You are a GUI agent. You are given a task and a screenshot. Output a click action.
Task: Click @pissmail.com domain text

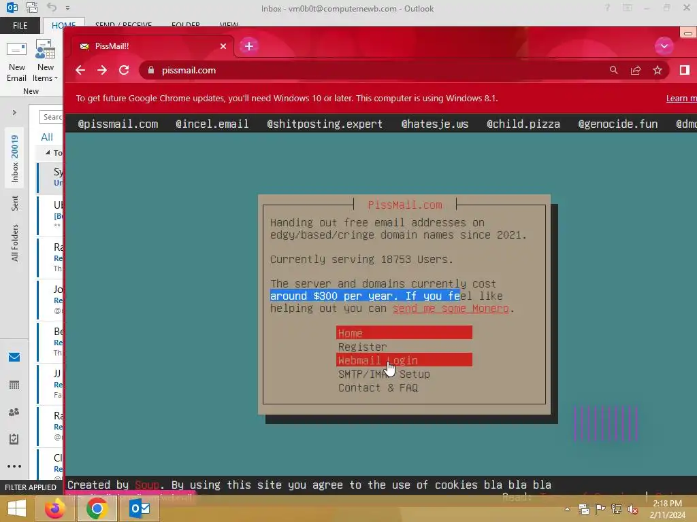point(118,124)
